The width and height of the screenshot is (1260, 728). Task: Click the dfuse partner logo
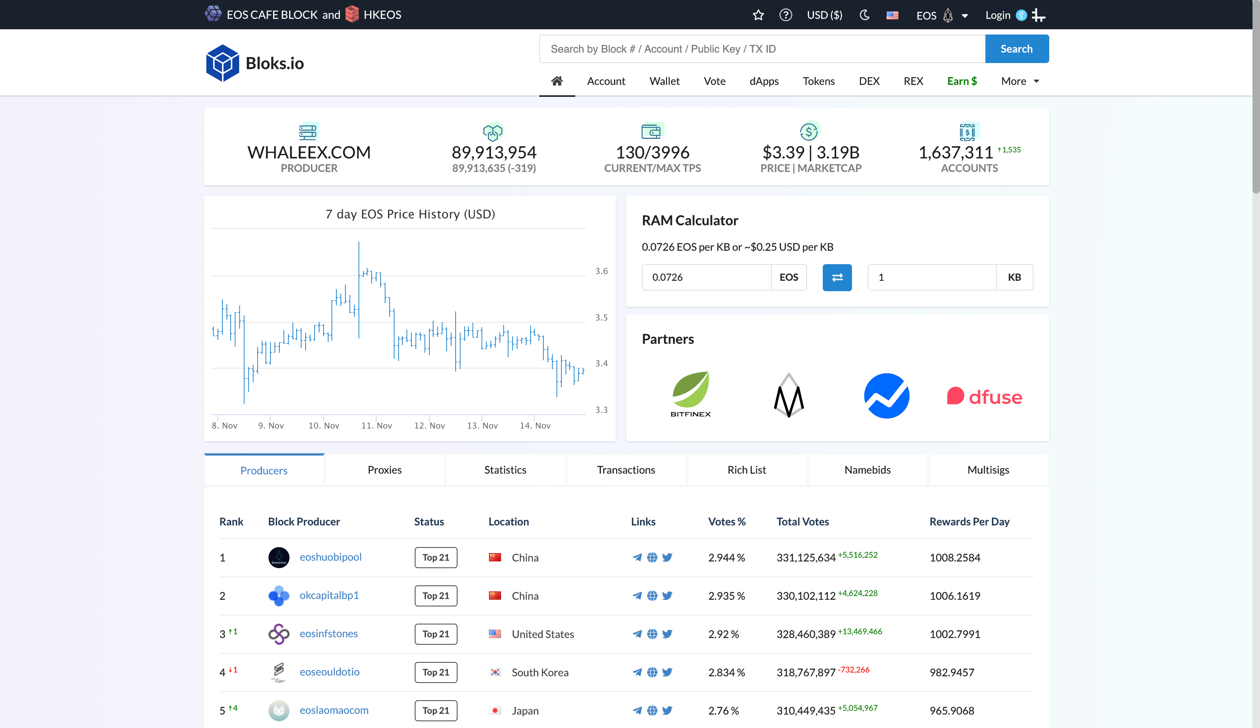(x=984, y=397)
